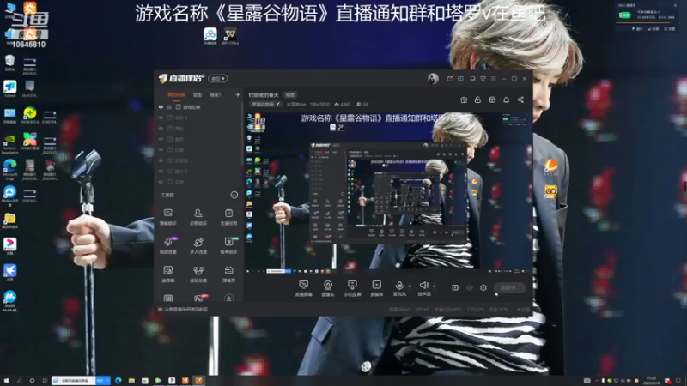Switch to the first scene tab
Screen dimensions: 687x386
(176, 95)
